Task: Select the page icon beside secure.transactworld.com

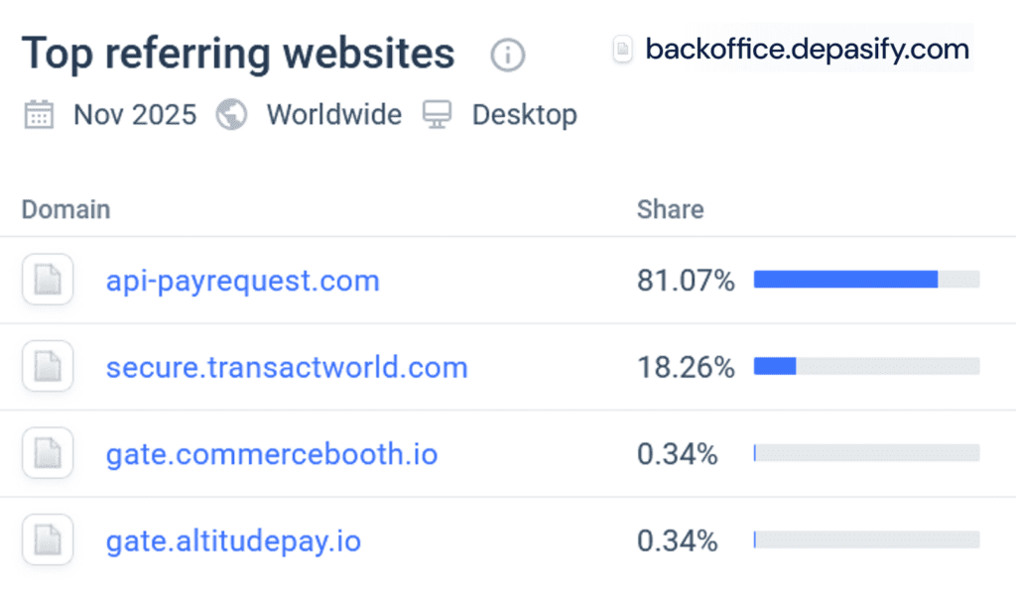Action: click(x=47, y=366)
